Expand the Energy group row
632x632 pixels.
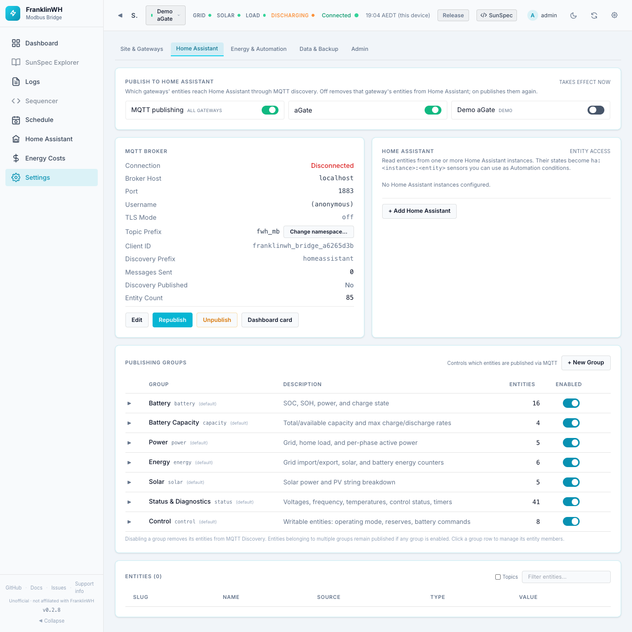pyautogui.click(x=129, y=463)
